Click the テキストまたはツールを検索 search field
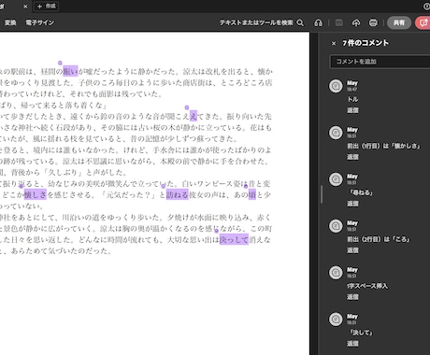430x355 pixels. point(256,22)
